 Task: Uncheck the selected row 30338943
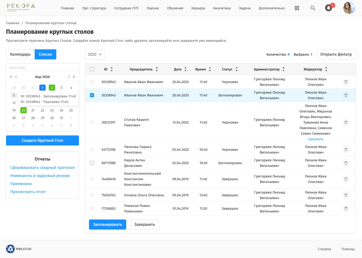[92, 95]
